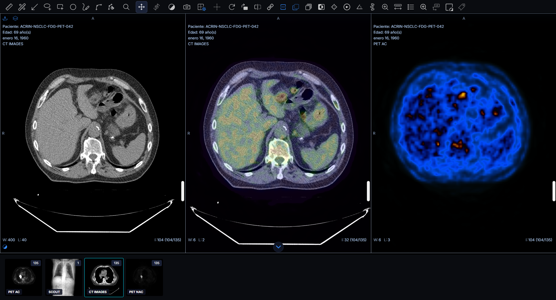Click the Ultrasound US annotation icon

[x=436, y=7]
